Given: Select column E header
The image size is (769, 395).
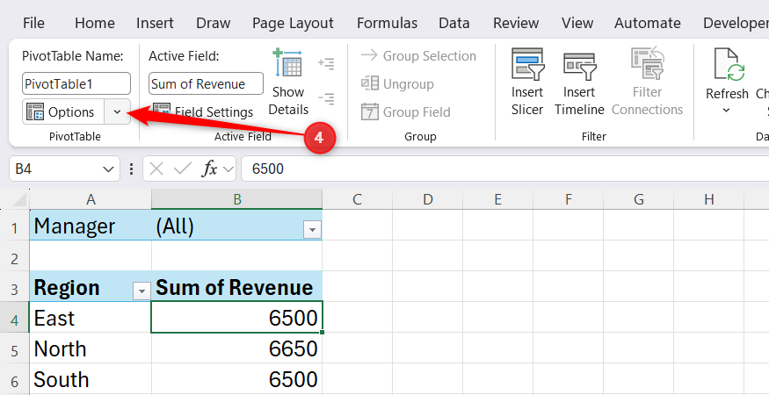Looking at the screenshot, I should 497,199.
